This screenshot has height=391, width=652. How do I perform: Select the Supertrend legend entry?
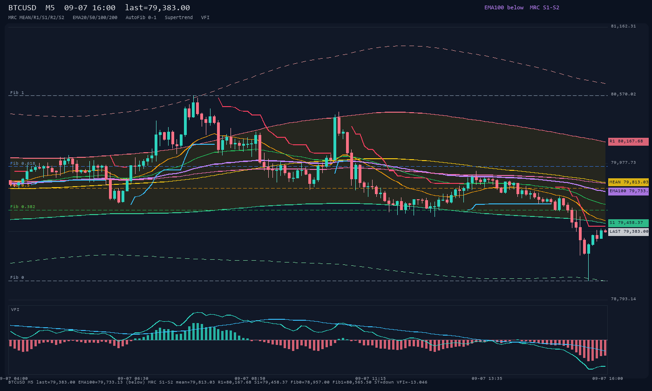[x=179, y=18]
